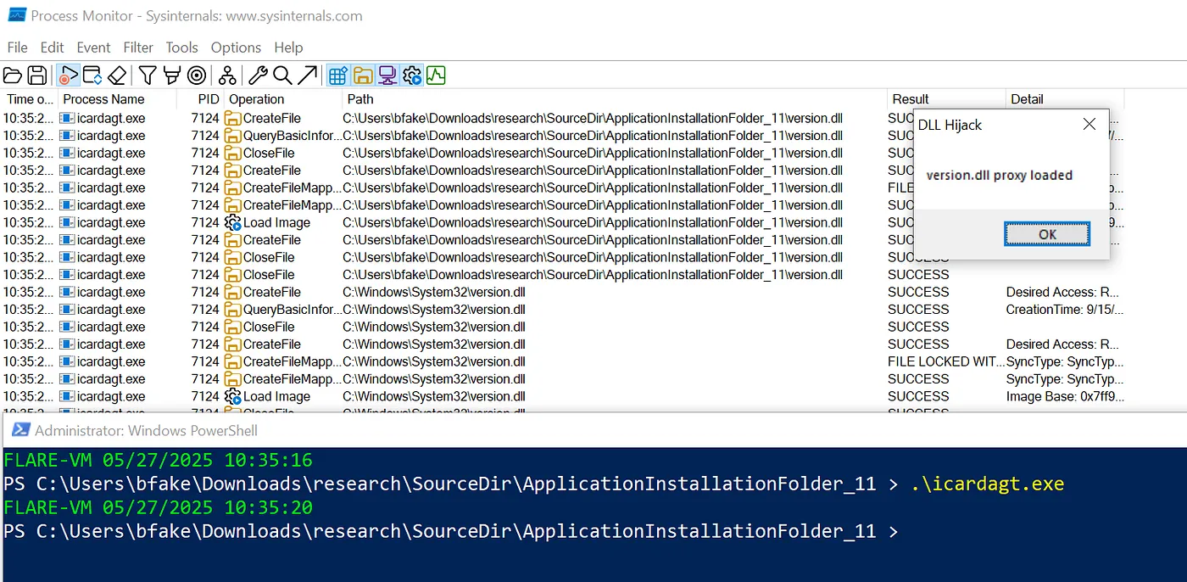Click '.\icardagt.exe' command in PowerShell
The height and width of the screenshot is (582, 1187).
coord(988,484)
